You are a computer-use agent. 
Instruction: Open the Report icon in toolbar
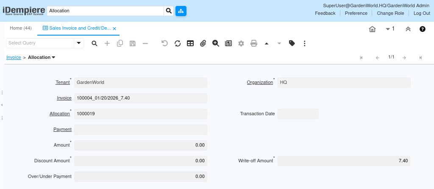point(228,43)
